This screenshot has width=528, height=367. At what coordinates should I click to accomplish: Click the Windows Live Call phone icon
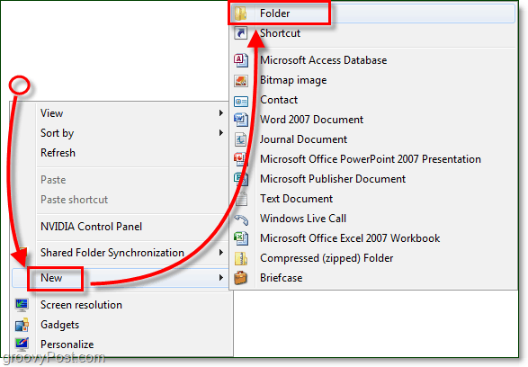pos(241,219)
